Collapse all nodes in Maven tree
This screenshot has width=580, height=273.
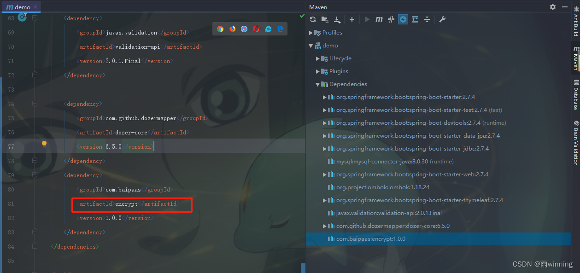pyautogui.click(x=427, y=19)
